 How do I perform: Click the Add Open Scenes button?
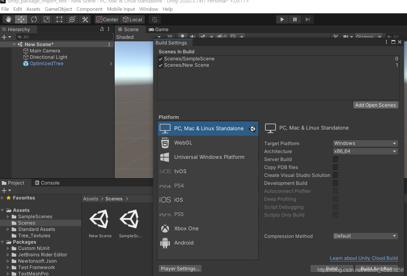[x=376, y=105]
